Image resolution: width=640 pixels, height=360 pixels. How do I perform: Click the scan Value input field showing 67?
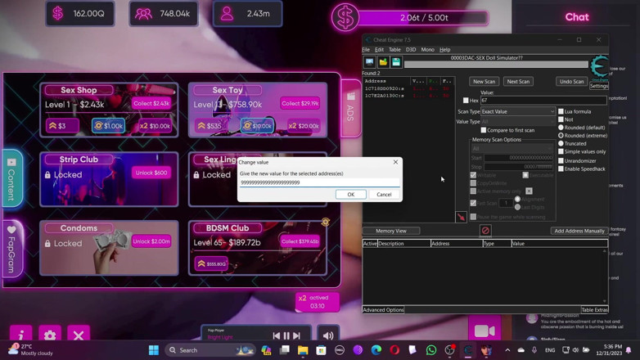(x=543, y=101)
